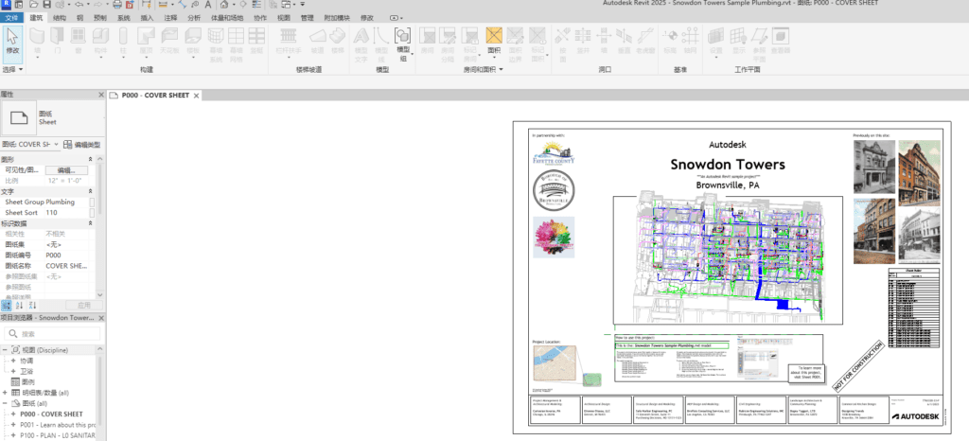Collapse the 文字 (Text) properties section
Viewport: 969px width, 441px height.
[91, 191]
